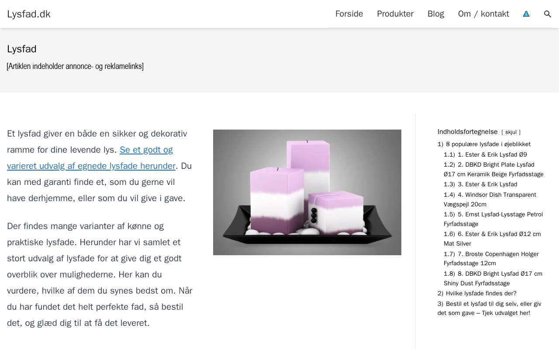Go to Lysfad.dk site logo
Screen dimensions: 559x349
[29, 14]
